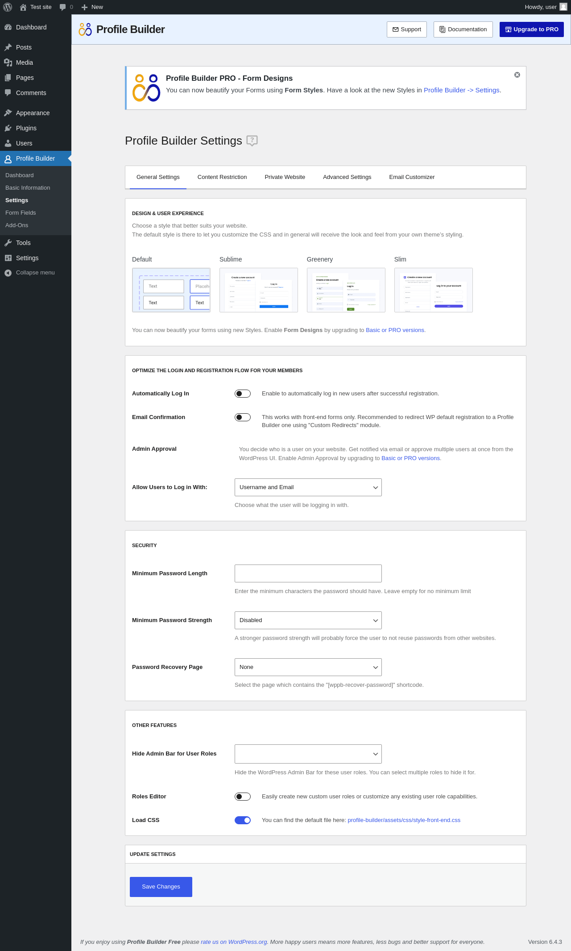Screen dimensions: 571x951
Task: Click the WordPress logo icon
Action: coord(8,7)
